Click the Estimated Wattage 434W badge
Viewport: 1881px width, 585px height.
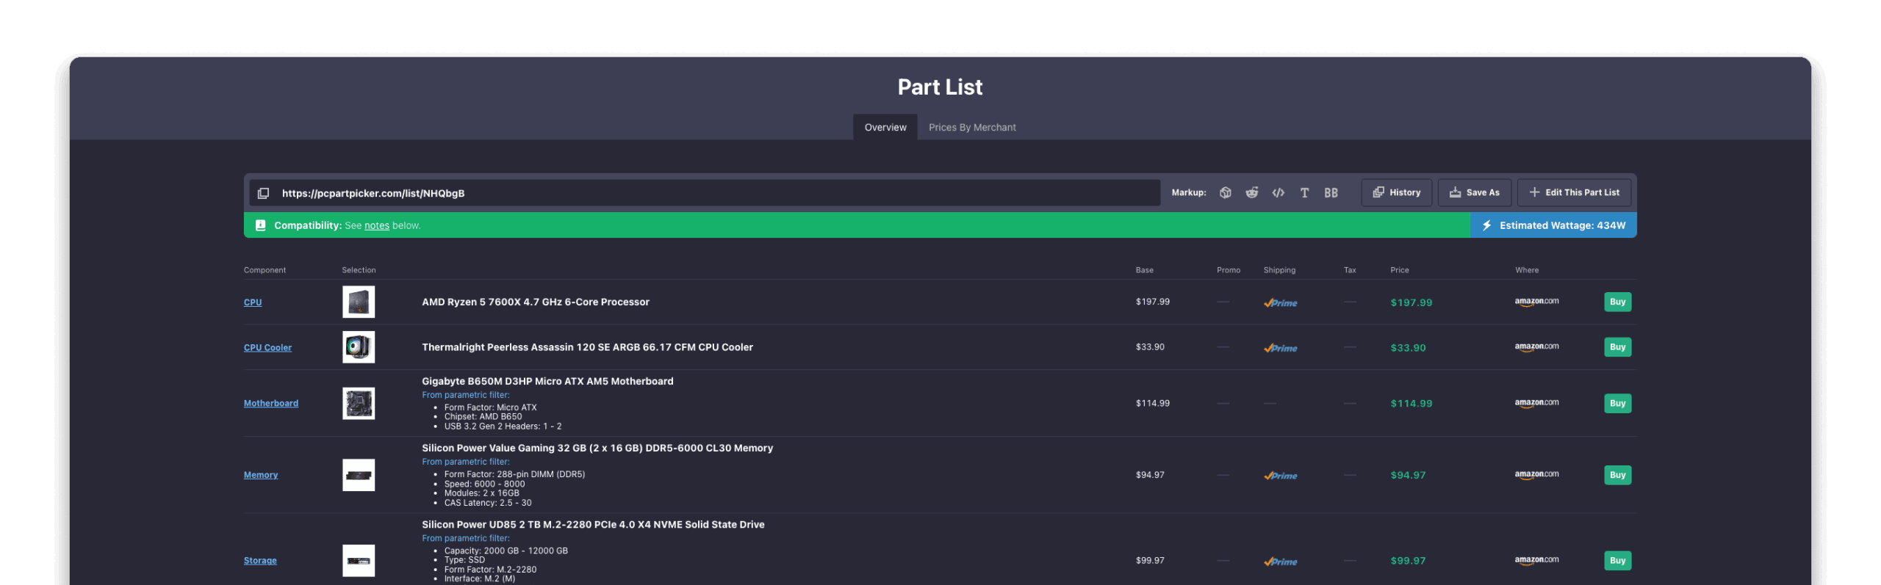point(1553,225)
